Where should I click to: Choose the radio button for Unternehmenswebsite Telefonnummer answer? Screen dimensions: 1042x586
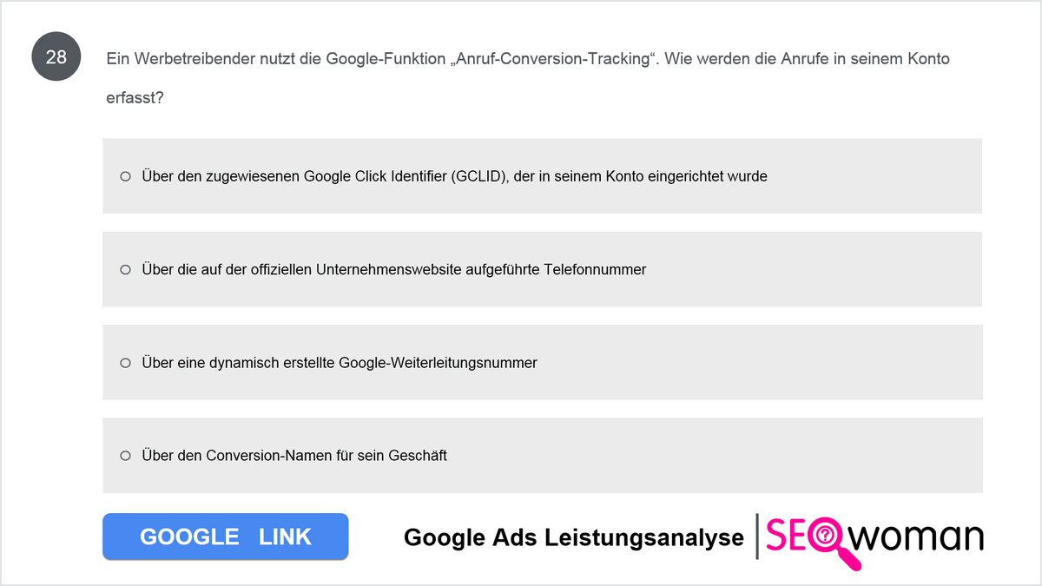click(x=125, y=270)
